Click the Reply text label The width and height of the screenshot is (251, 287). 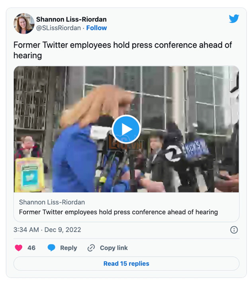(69, 248)
